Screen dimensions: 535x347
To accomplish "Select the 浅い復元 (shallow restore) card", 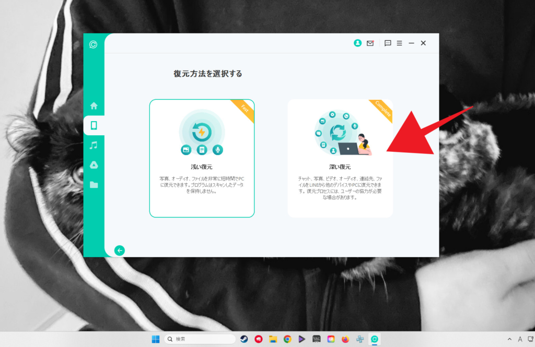I will point(202,158).
